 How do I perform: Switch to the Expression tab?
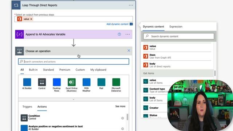(x=176, y=27)
